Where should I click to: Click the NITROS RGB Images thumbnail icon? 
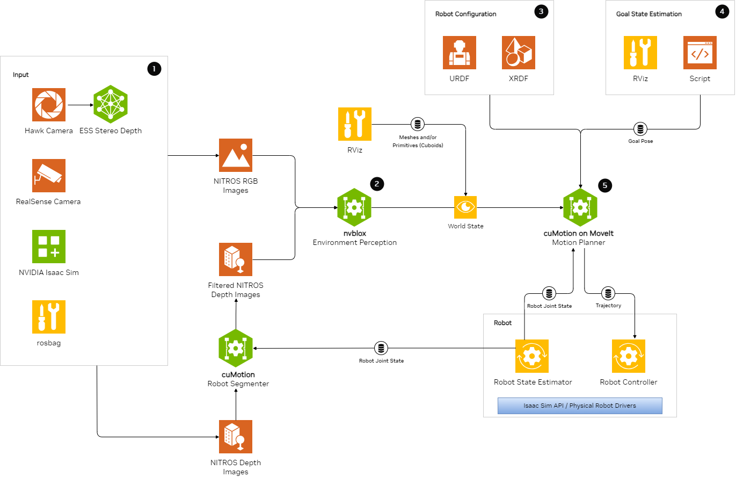(x=236, y=155)
